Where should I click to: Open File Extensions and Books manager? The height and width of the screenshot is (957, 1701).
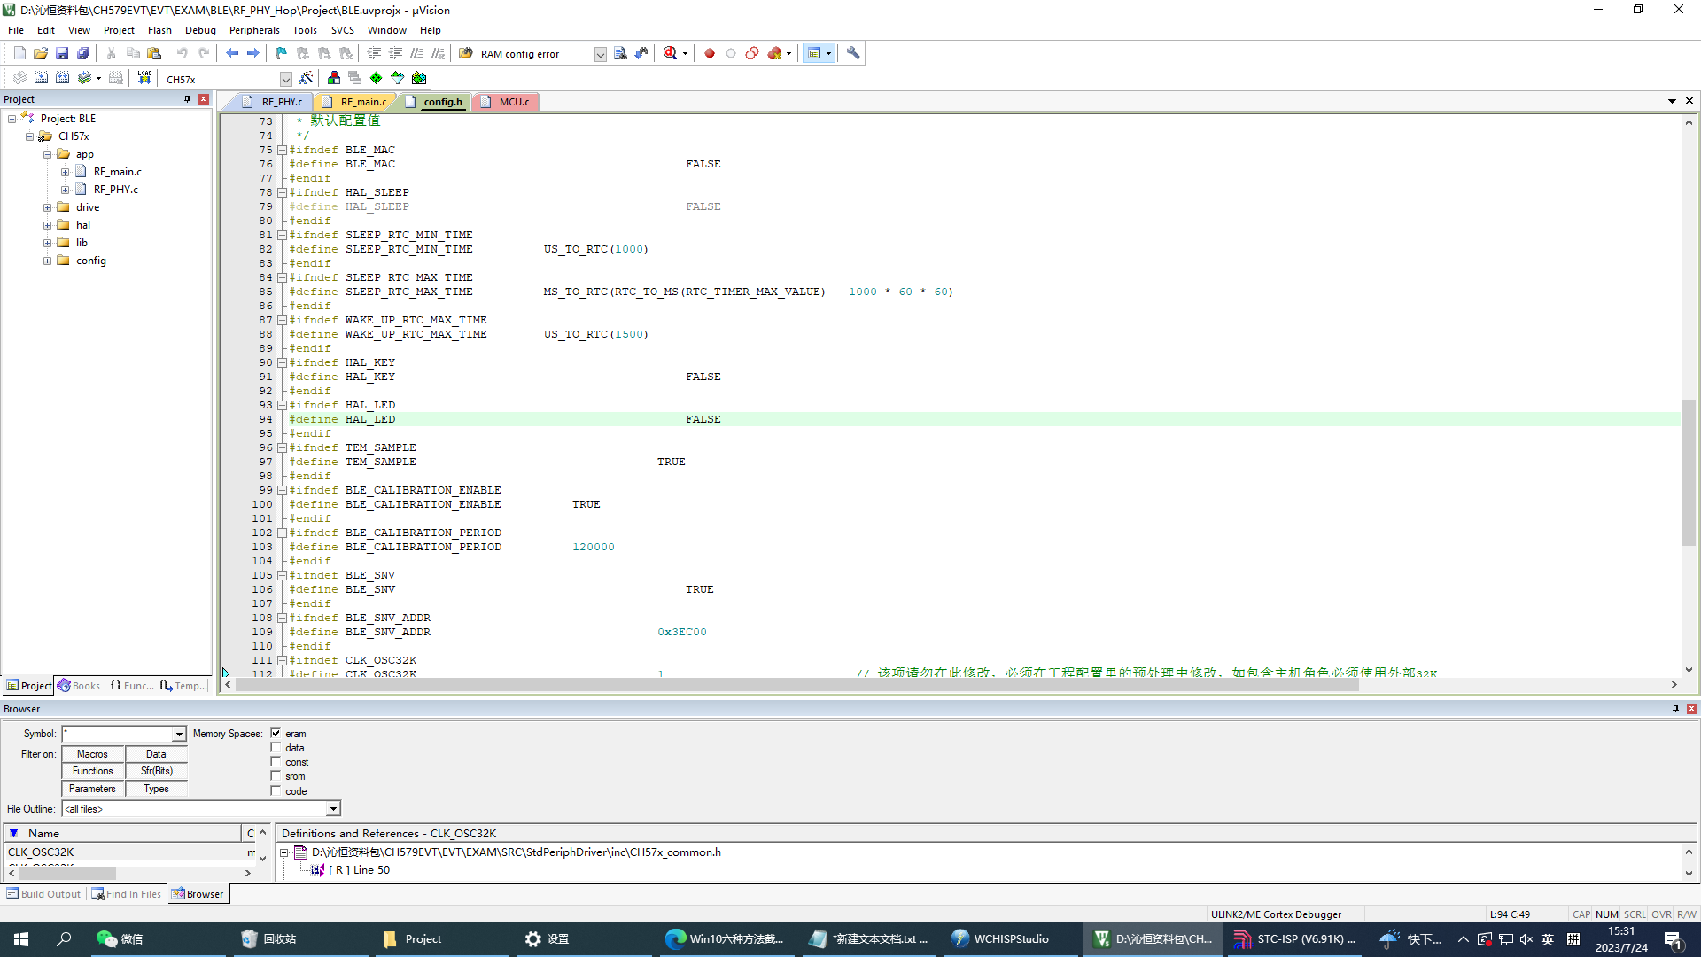(x=333, y=78)
